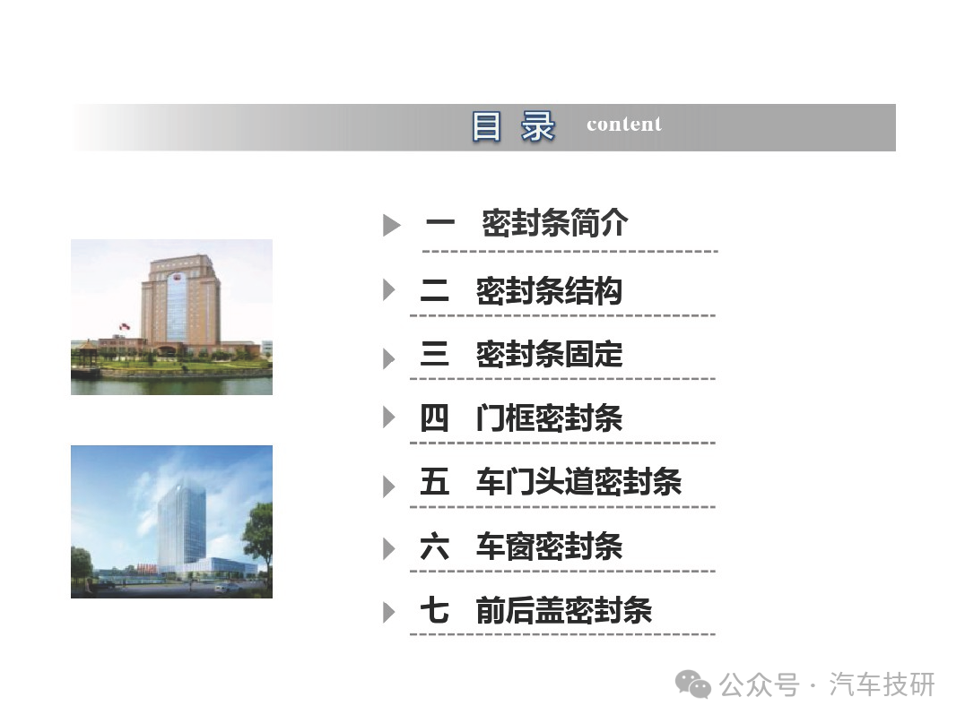
Task: Select the heading text 车门头道密封条
Action: [578, 481]
